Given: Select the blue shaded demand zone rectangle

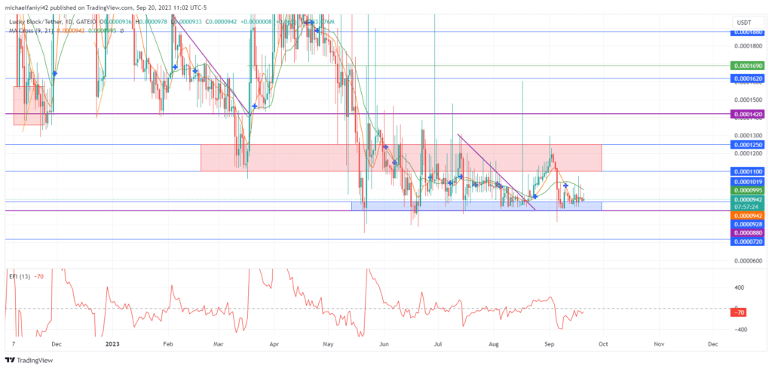Looking at the screenshot, I should pyautogui.click(x=476, y=207).
